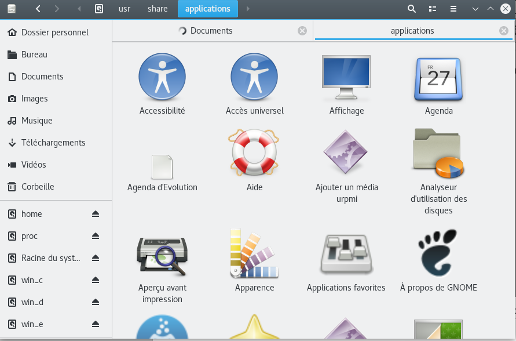Open Ajouter un média urpmi icon

346,152
